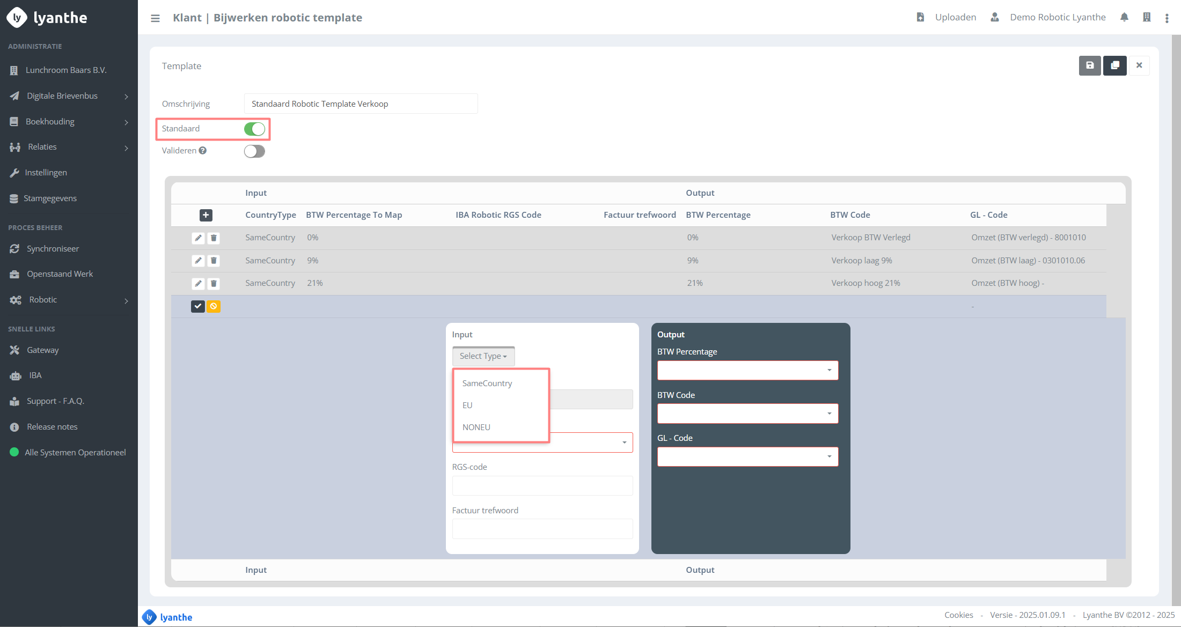Open the GL - Code dropdown
1181x627 pixels.
(747, 457)
